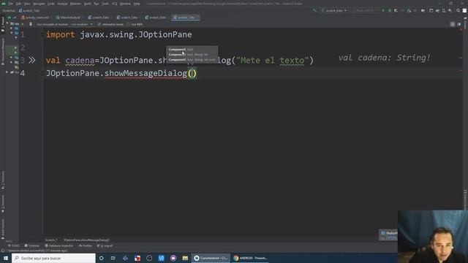Open the View menu
The height and width of the screenshot is (263, 468).
click(27, 4)
